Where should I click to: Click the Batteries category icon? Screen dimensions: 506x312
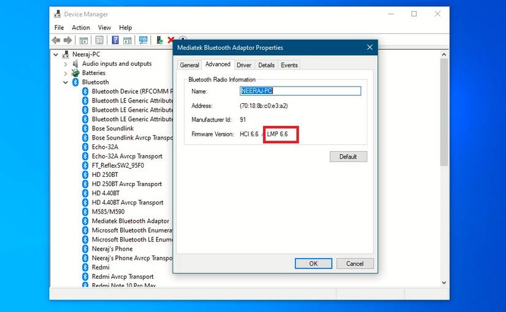tap(75, 72)
